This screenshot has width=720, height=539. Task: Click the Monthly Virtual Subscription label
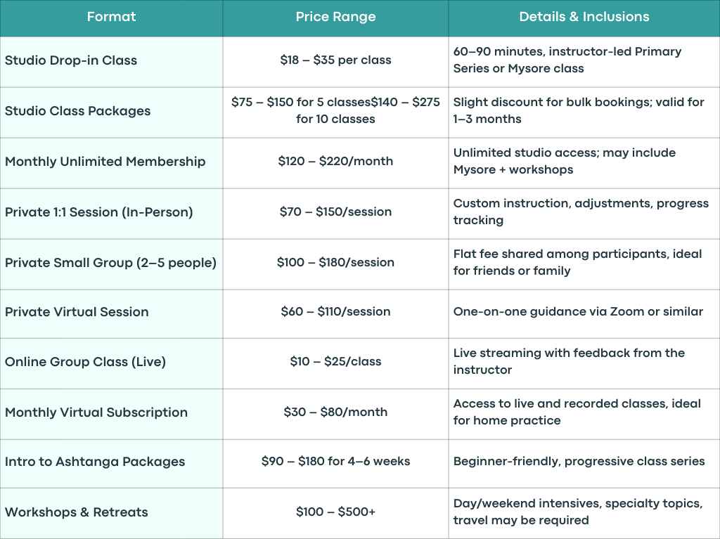point(96,413)
